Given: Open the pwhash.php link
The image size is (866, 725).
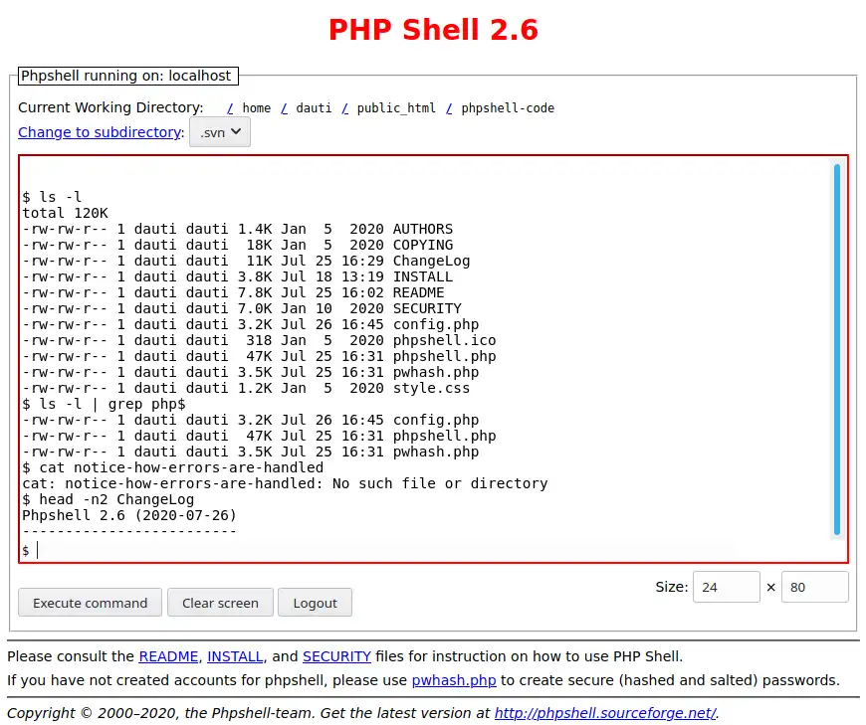Looking at the screenshot, I should click(454, 680).
